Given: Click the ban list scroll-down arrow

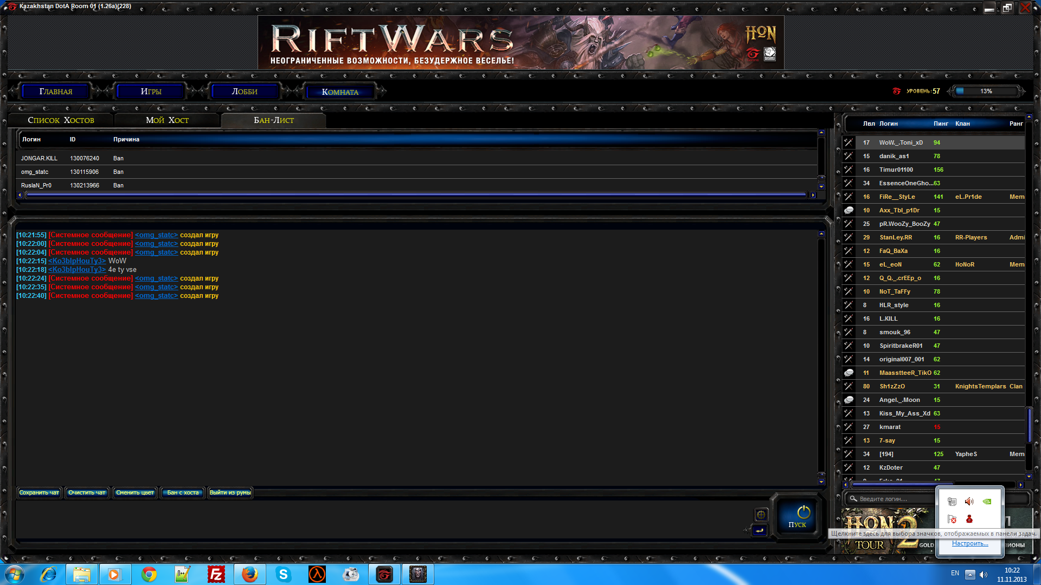Looking at the screenshot, I should tap(821, 186).
